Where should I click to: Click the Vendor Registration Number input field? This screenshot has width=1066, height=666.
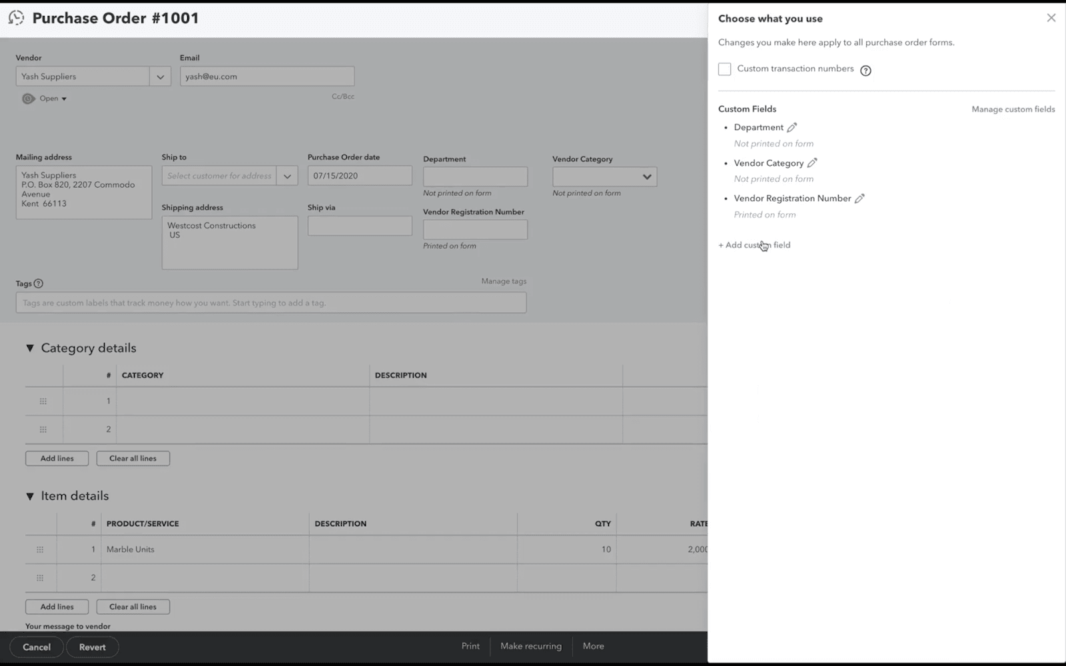coord(476,230)
